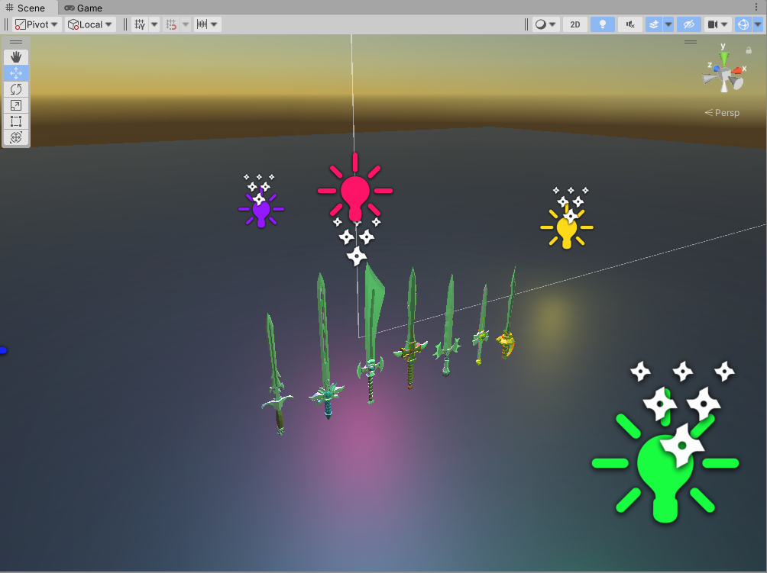Open the effects options dropdown arrow
Screen dimensions: 767x573
pos(668,24)
